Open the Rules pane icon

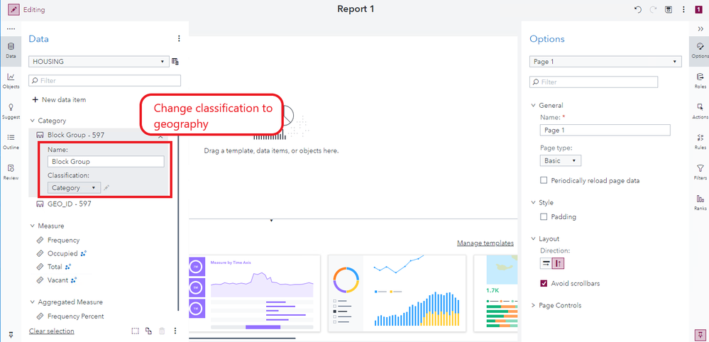pyautogui.click(x=700, y=141)
